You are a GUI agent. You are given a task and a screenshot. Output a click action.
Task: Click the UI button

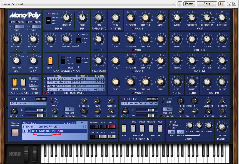(221, 4)
